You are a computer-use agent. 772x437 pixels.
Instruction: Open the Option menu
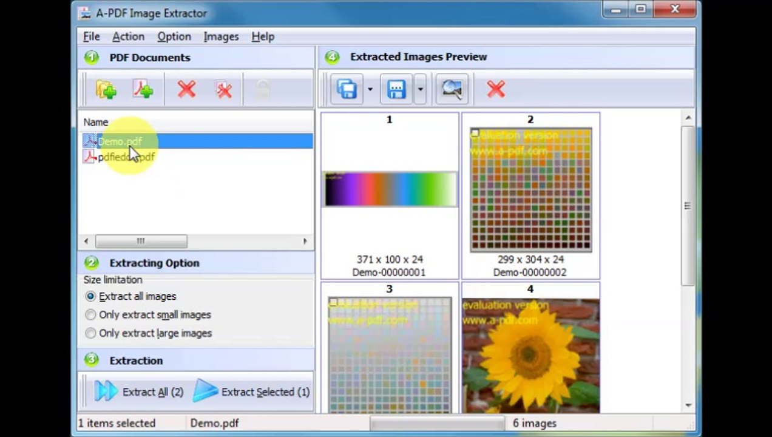coord(174,36)
